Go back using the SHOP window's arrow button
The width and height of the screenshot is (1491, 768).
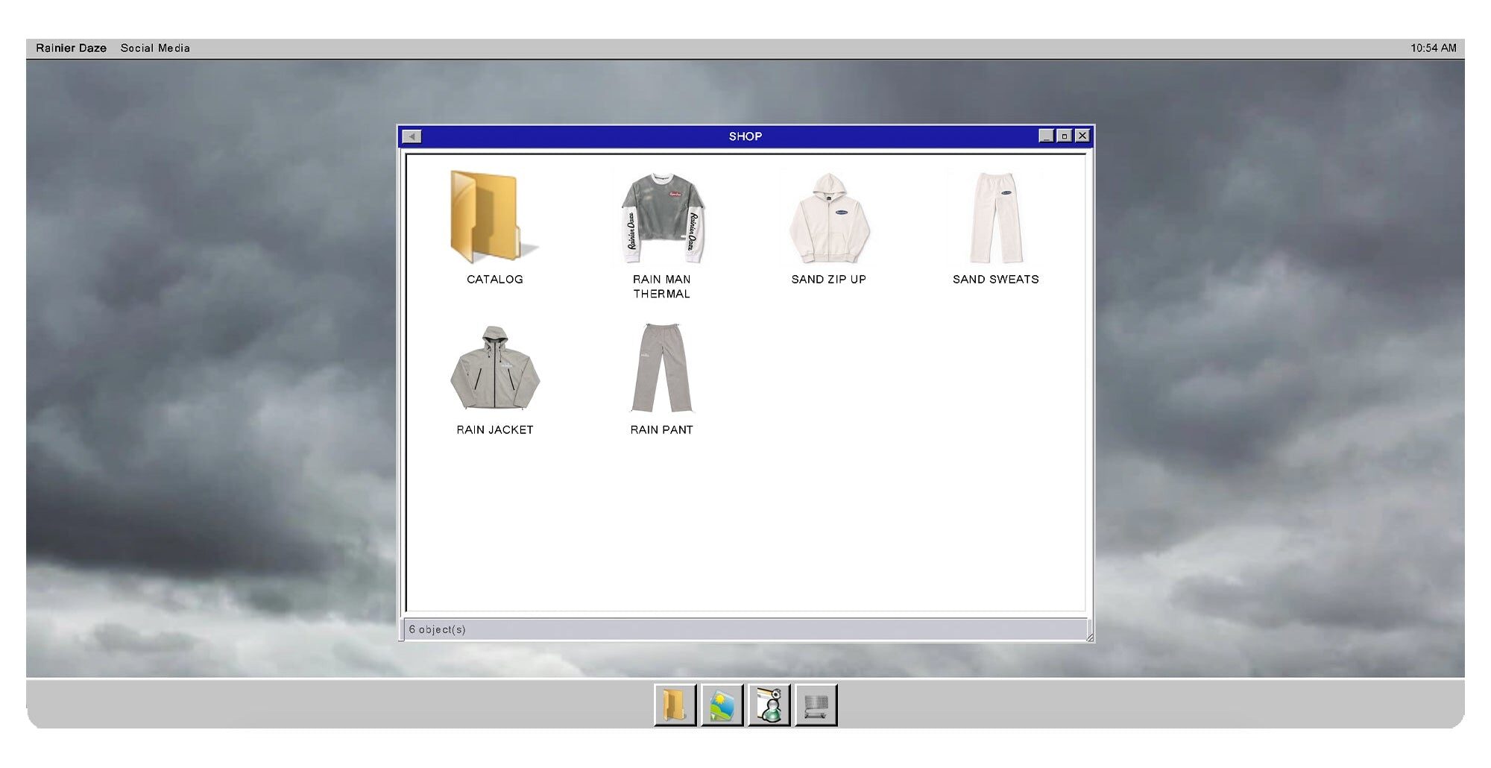(412, 136)
